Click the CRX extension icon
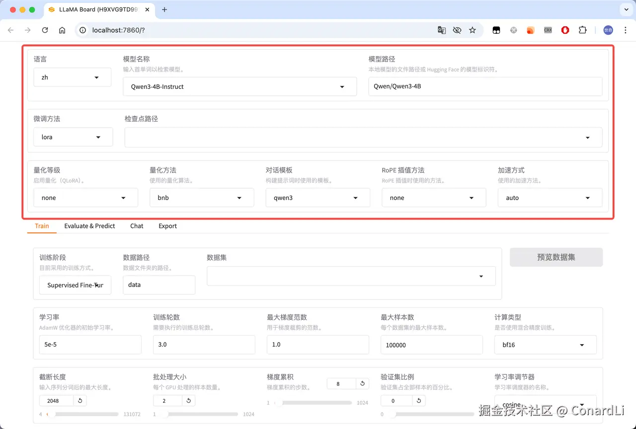This screenshot has height=429, width=636. (x=548, y=30)
